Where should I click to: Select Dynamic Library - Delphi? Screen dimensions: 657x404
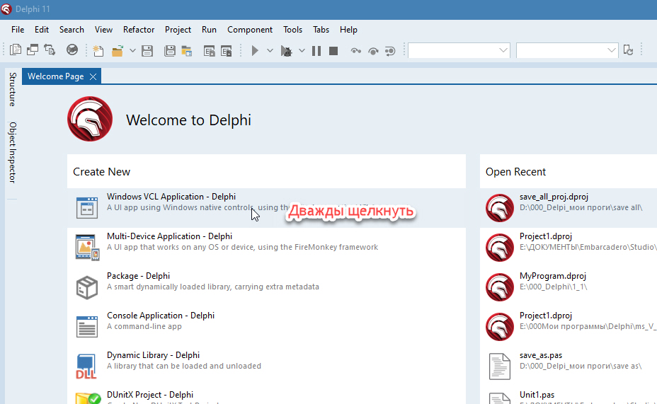(266, 367)
